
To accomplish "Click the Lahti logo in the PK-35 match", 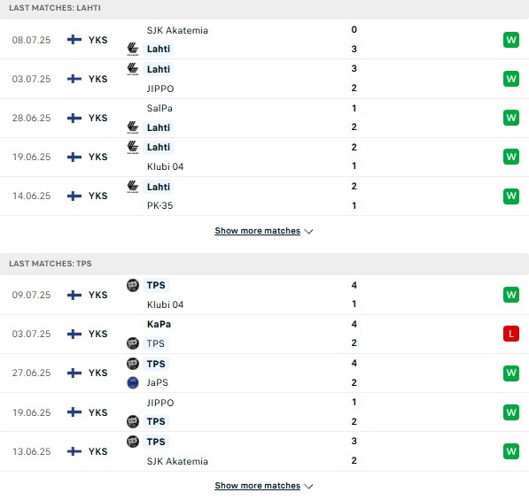I will [x=133, y=187].
